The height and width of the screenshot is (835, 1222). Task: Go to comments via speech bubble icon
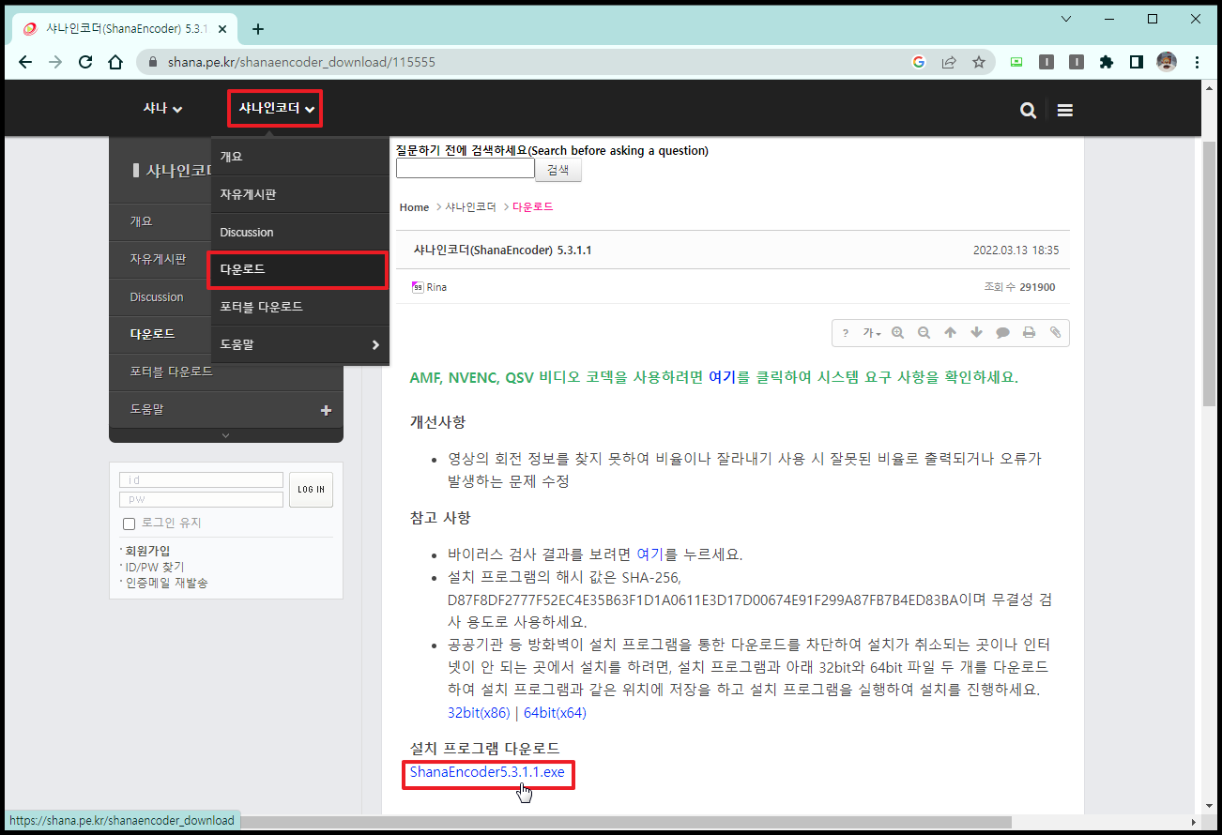[x=1002, y=333]
